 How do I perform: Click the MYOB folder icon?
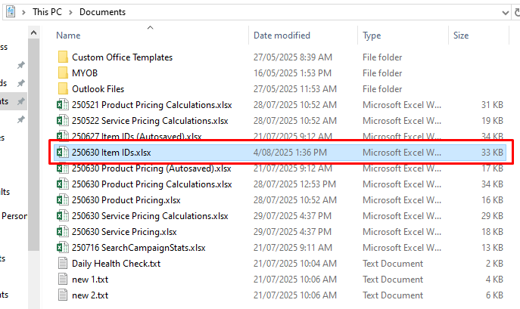click(x=63, y=73)
